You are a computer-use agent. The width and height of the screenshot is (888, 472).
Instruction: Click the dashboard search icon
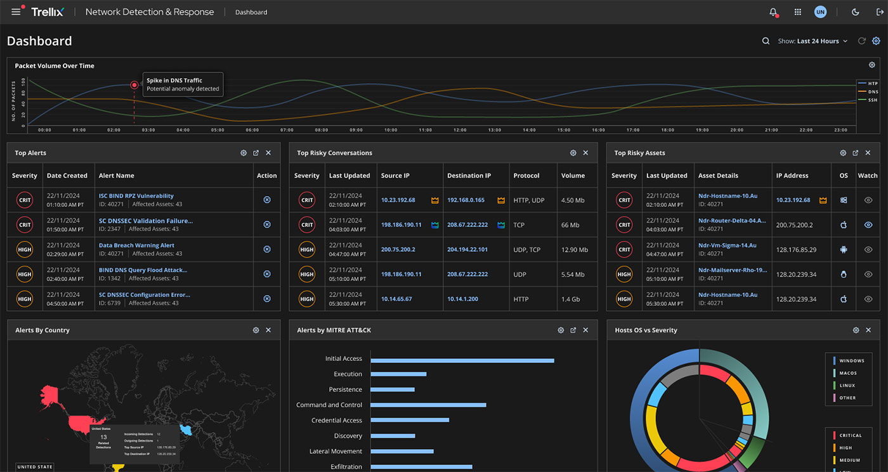(766, 41)
